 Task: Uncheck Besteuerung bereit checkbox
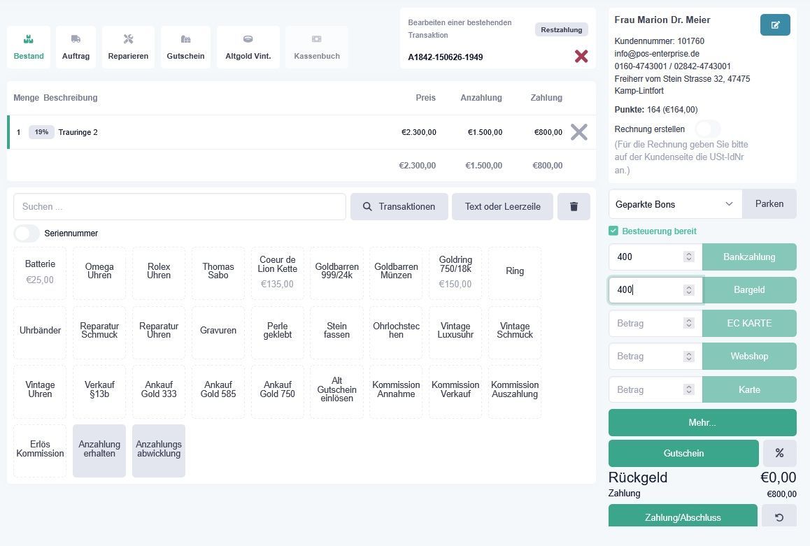(x=613, y=231)
